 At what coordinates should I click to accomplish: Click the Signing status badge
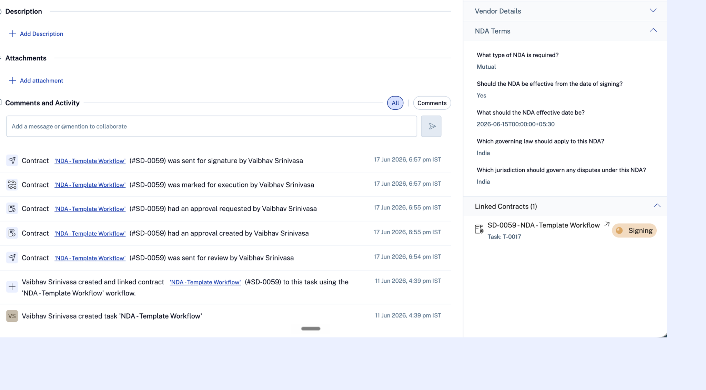click(634, 231)
